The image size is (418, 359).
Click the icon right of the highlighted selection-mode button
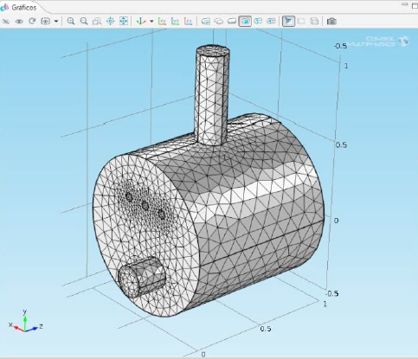coord(258,22)
